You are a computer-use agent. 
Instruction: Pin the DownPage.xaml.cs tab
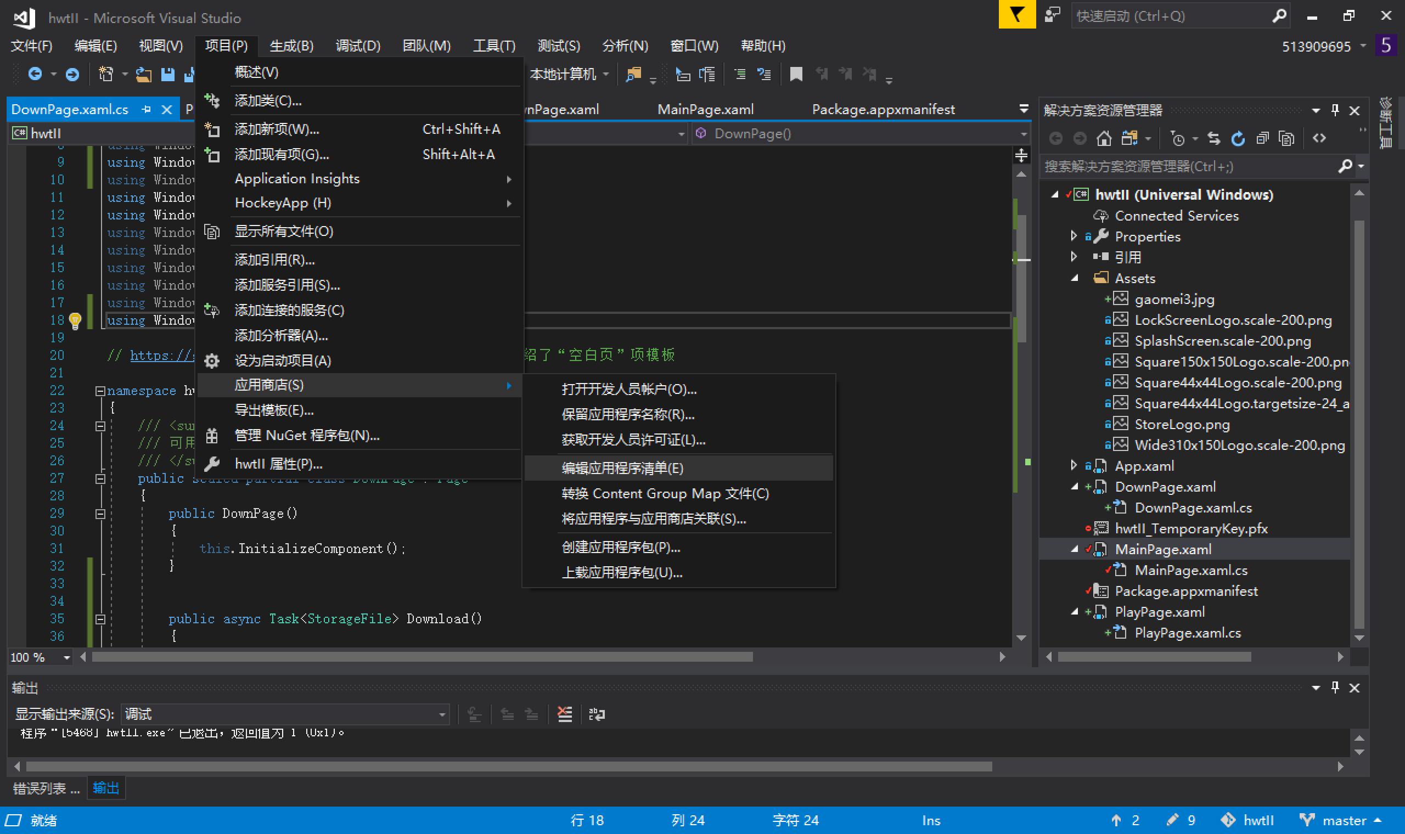[147, 110]
